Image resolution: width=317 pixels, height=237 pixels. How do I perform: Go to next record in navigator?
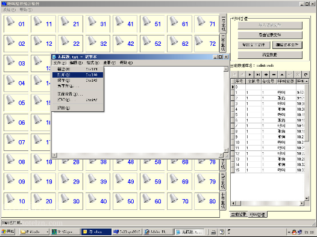(x=250, y=75)
